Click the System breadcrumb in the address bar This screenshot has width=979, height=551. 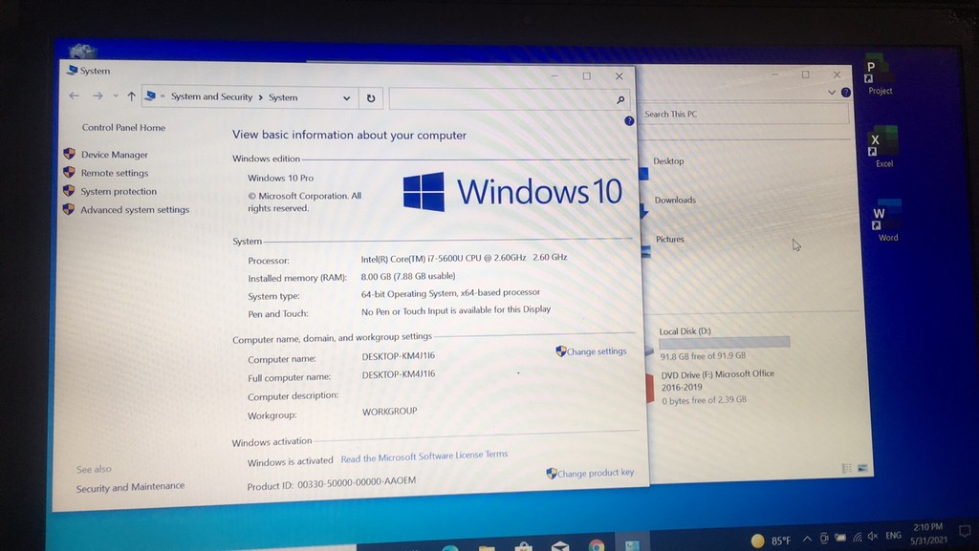283,97
